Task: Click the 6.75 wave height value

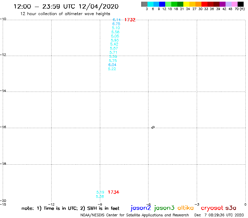Action: tap(116, 24)
